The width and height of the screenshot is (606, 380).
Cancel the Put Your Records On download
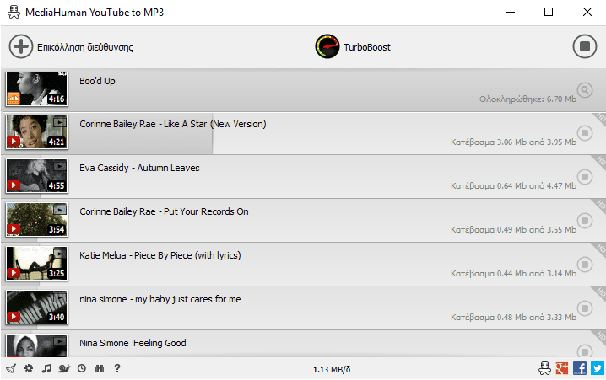pyautogui.click(x=585, y=221)
